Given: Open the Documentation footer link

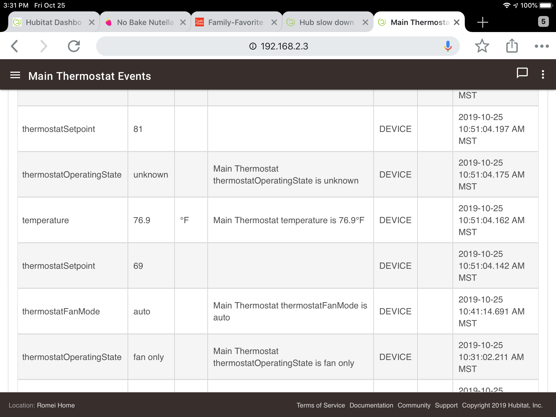Looking at the screenshot, I should (x=371, y=405).
